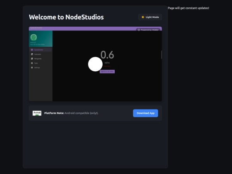Open Minigames in the preview sidebar
Viewport: 232px width, 174px height.
tap(41, 59)
